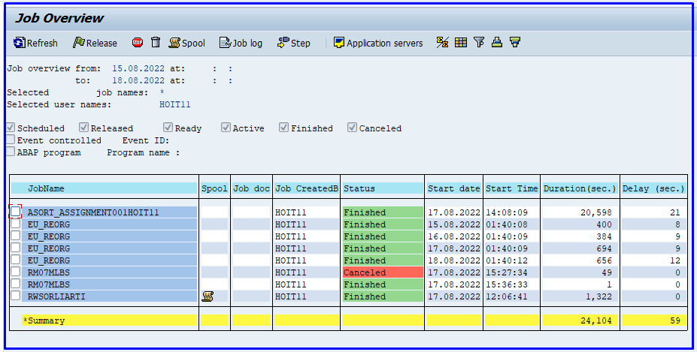The width and height of the screenshot is (697, 352).
Task: Toggle the Scheduled checkbox
Action: coord(11,128)
